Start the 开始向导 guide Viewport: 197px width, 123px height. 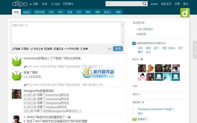click(x=141, y=34)
